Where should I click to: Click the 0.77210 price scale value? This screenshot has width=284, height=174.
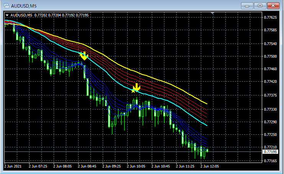[x=270, y=147]
